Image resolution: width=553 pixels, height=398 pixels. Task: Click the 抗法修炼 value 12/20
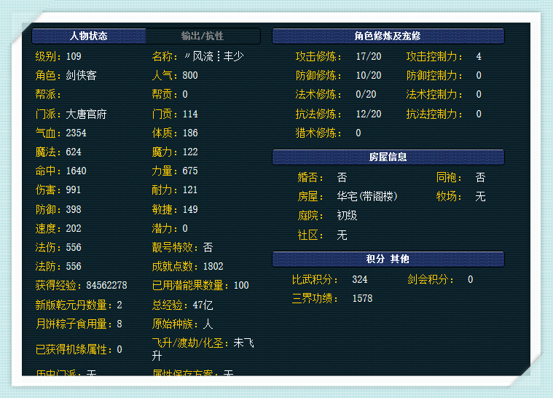click(369, 114)
